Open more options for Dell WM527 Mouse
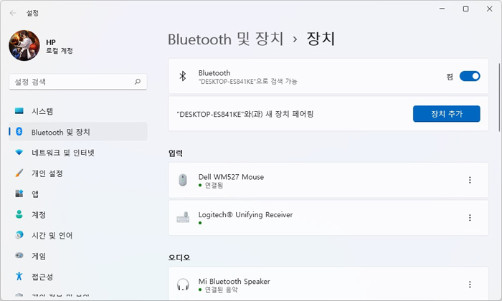The width and height of the screenshot is (502, 301). (x=470, y=180)
